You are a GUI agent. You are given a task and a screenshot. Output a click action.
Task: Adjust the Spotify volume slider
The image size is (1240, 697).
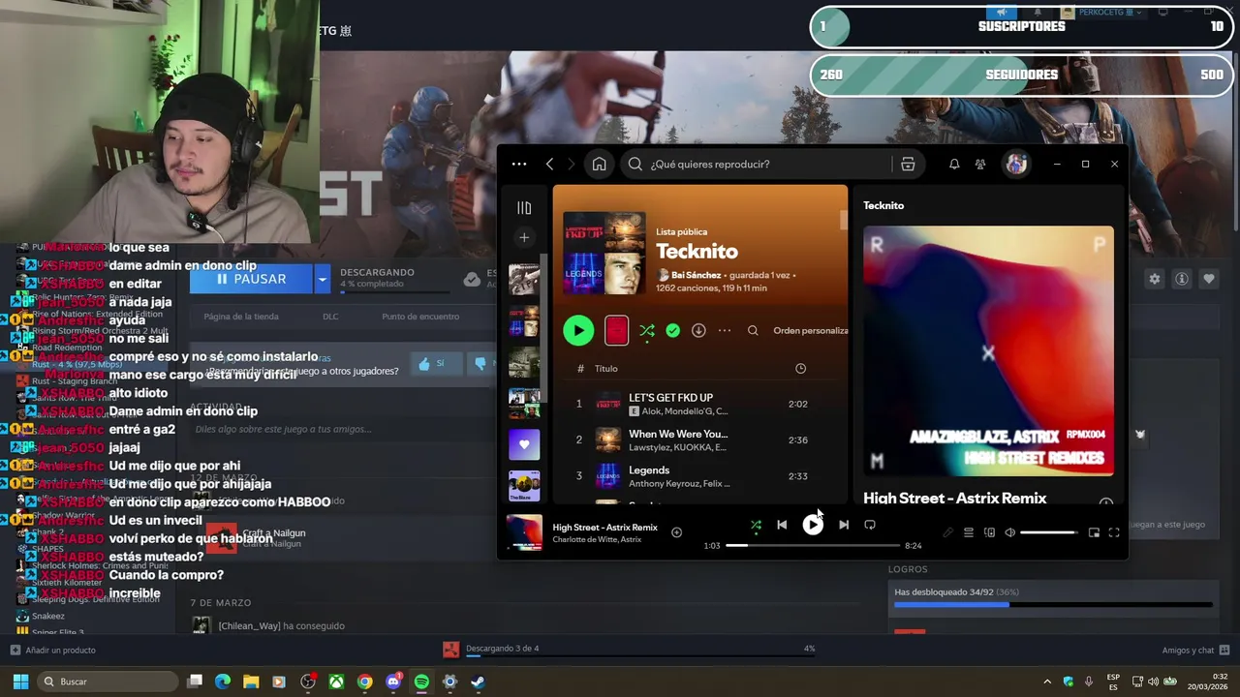pyautogui.click(x=1048, y=532)
